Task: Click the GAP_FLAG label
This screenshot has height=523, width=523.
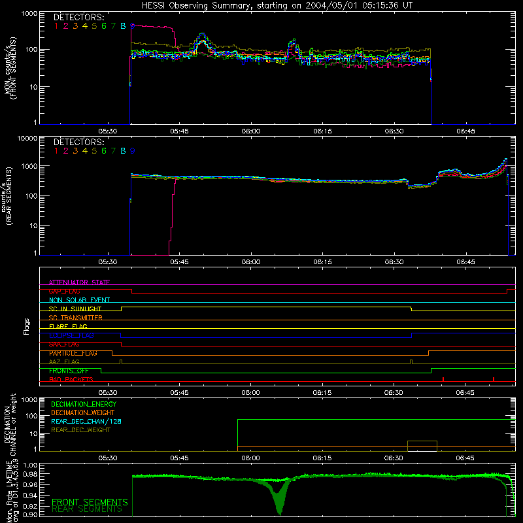Action: tap(64, 291)
